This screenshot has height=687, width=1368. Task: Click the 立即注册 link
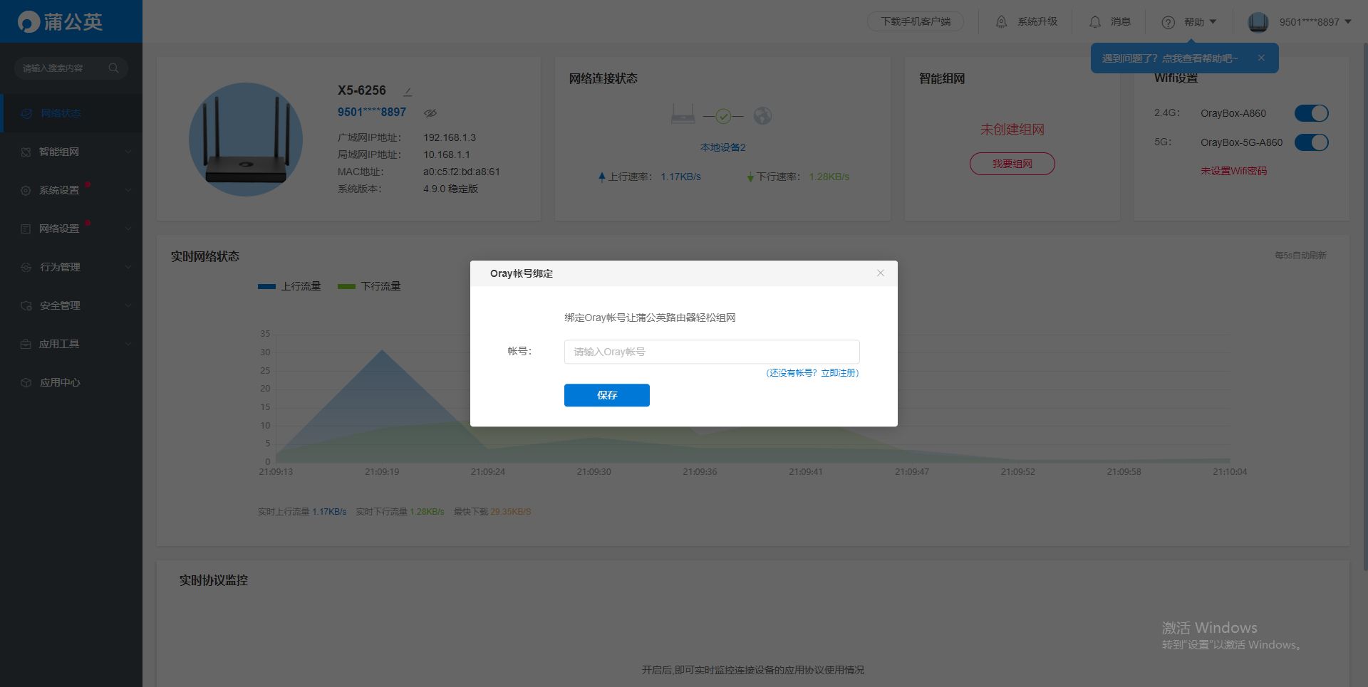(x=838, y=373)
